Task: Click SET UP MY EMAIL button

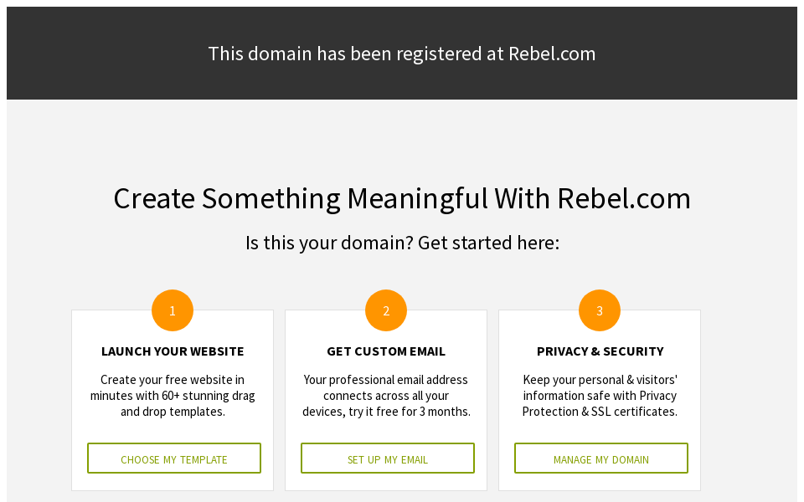Action: click(387, 458)
